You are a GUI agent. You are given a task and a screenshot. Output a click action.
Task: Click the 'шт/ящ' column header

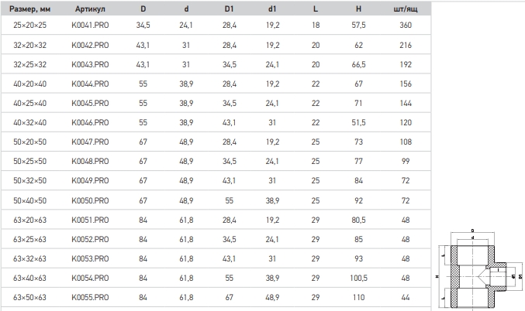pos(406,9)
